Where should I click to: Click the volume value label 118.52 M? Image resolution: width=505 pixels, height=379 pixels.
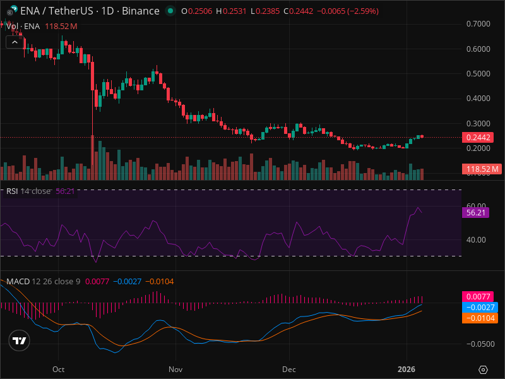tap(482, 169)
